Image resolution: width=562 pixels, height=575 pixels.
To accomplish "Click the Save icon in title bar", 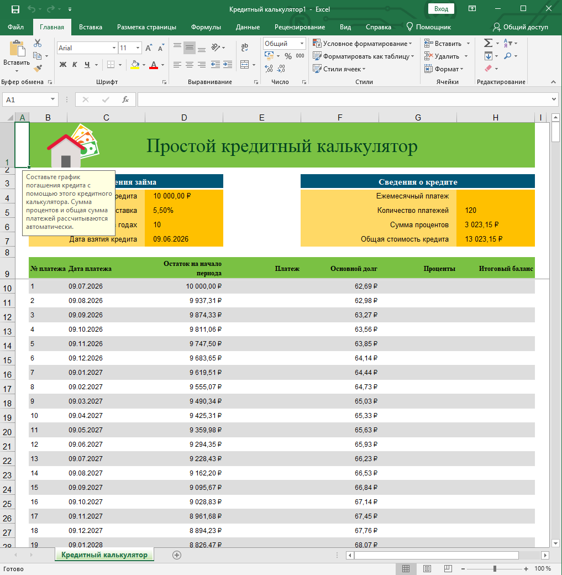I will [15, 9].
